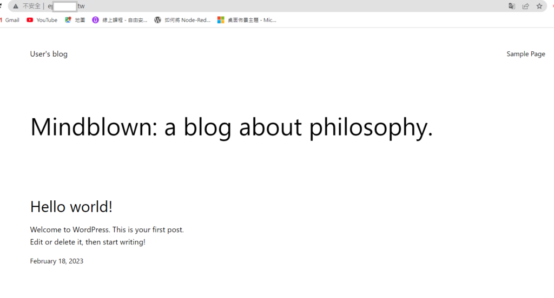Open the purple online course bookmark
This screenshot has height=298, width=554.
click(120, 20)
